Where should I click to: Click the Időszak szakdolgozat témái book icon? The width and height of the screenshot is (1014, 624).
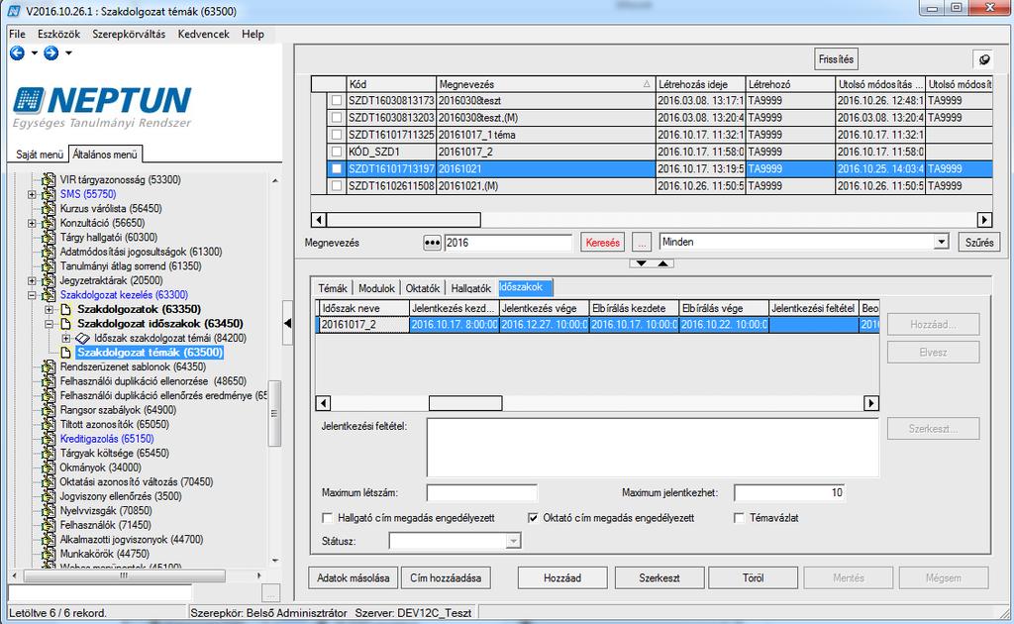pos(82,338)
